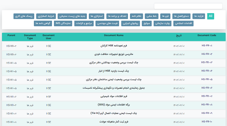This screenshot has width=227, height=126.
Task: Click فرم ها type cell in HS-FR-05 row
Action: pos(30,80)
